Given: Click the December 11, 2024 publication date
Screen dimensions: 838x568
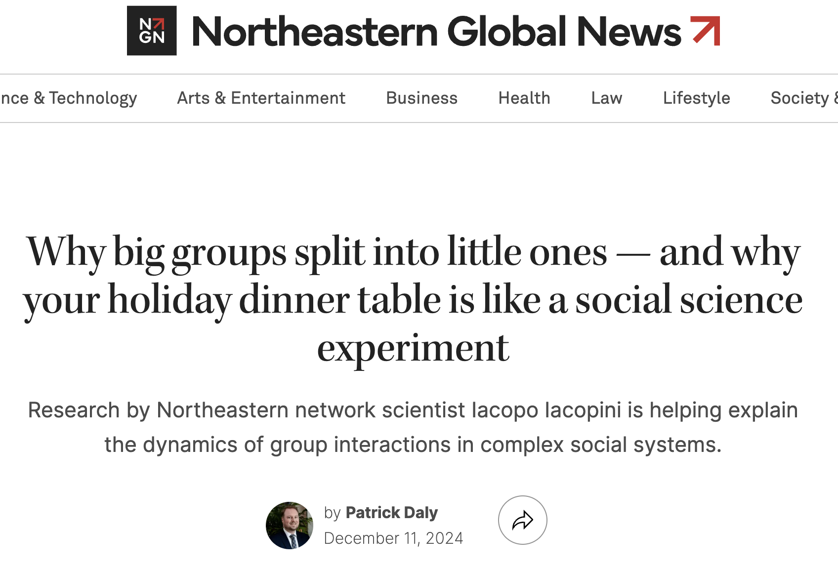Looking at the screenshot, I should [x=394, y=538].
